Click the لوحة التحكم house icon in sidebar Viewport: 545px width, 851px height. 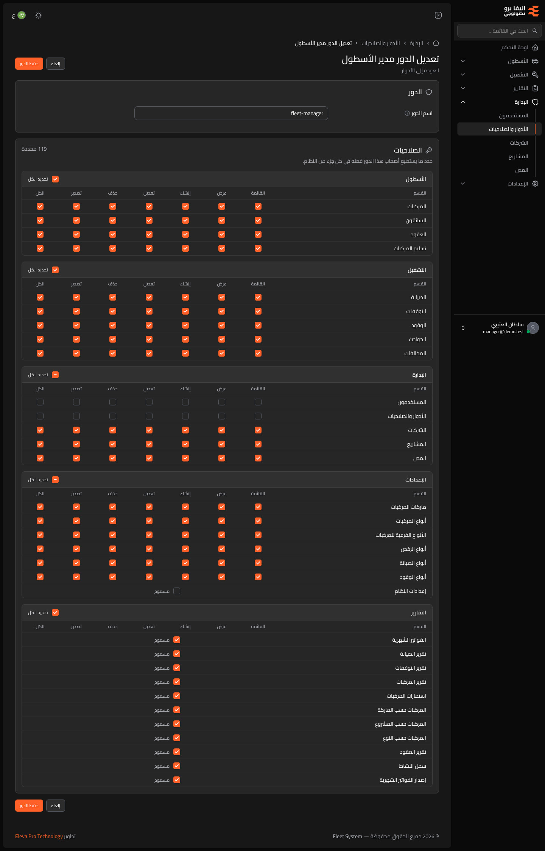click(x=535, y=47)
